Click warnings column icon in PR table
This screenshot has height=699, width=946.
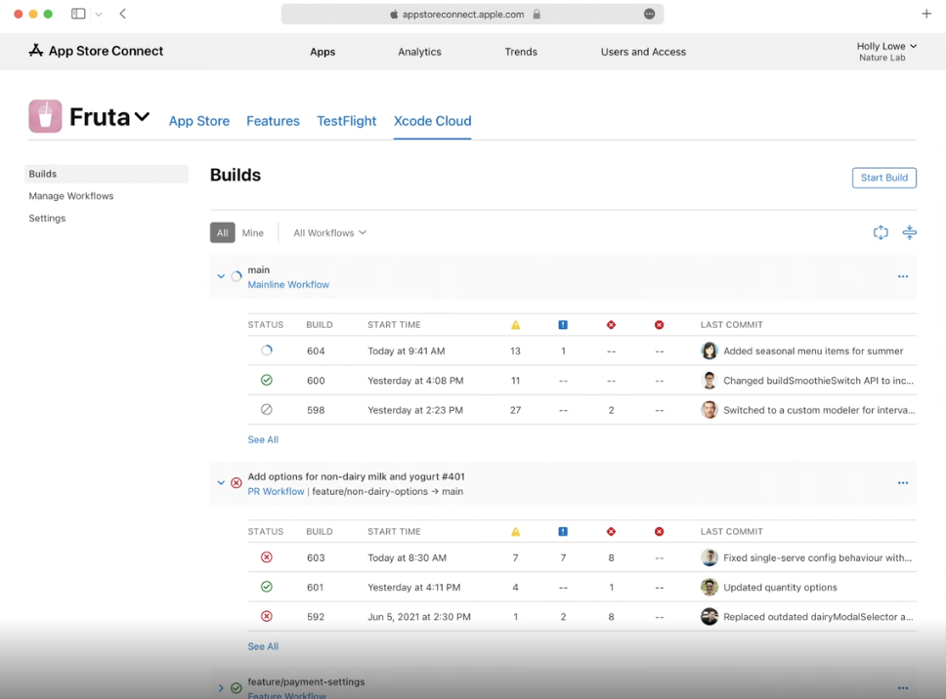tap(515, 531)
